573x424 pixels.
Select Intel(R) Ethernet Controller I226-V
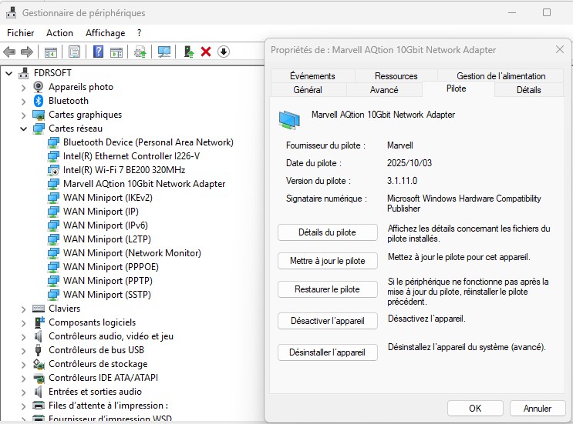click(x=131, y=156)
